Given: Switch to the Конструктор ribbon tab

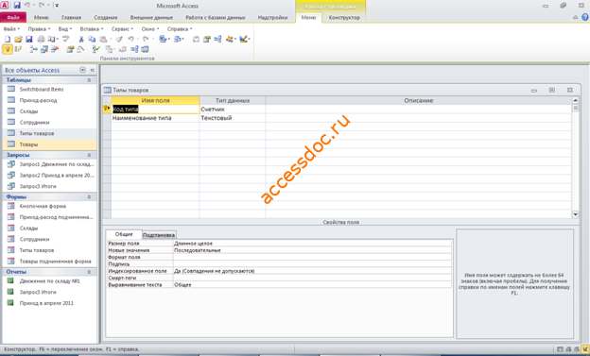Looking at the screenshot, I should click(x=344, y=17).
